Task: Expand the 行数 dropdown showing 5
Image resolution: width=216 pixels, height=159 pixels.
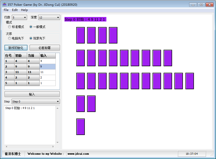Action: pyautogui.click(x=19, y=17)
